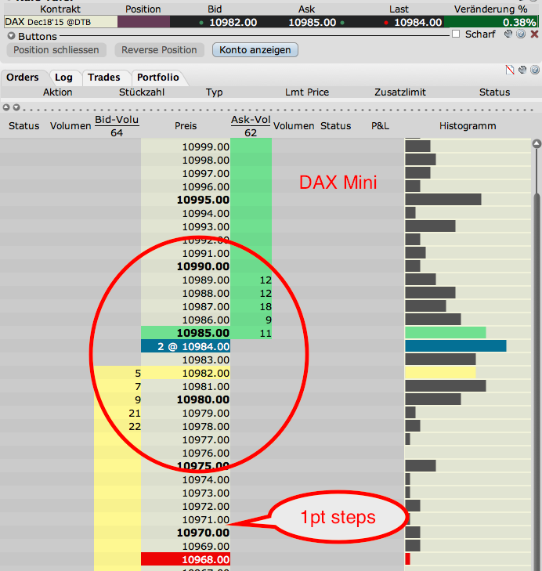Viewport: 542px width, 571px height.
Task: Click the up-arrow circle above book table
Action: 5,107
